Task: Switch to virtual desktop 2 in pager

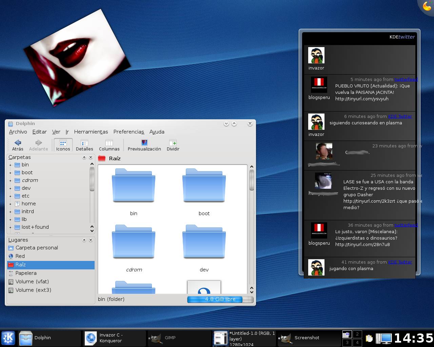Action: [357, 334]
